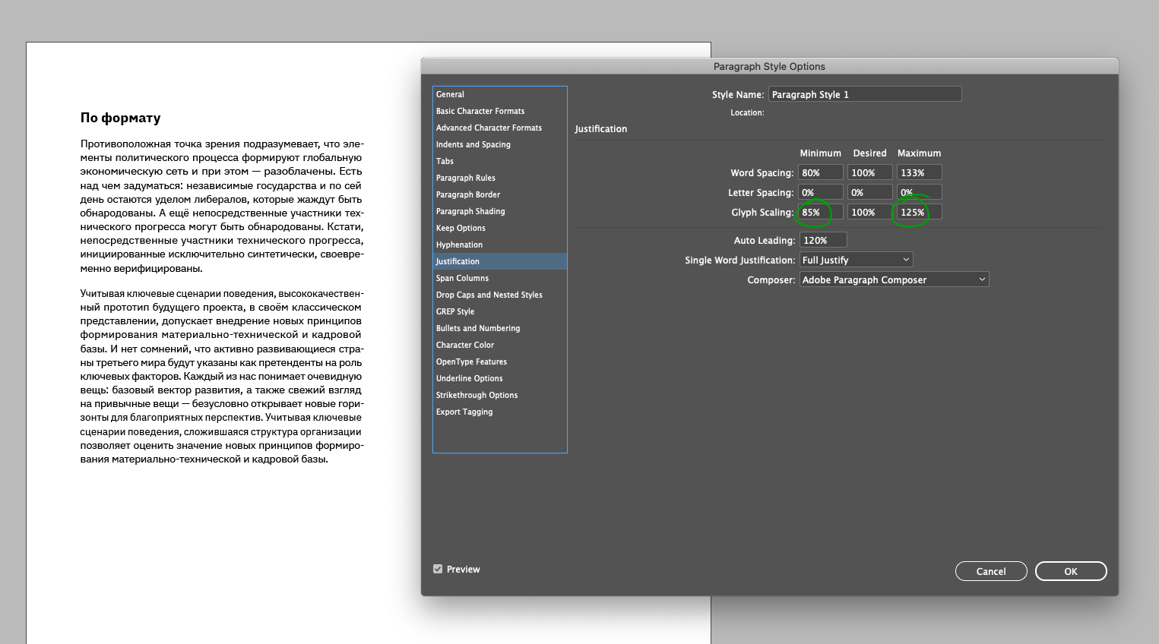This screenshot has width=1159, height=644.
Task: Toggle the Preview checkbox
Action: pos(438,569)
